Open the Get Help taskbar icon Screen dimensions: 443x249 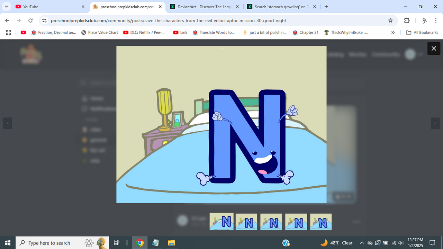coord(286,243)
